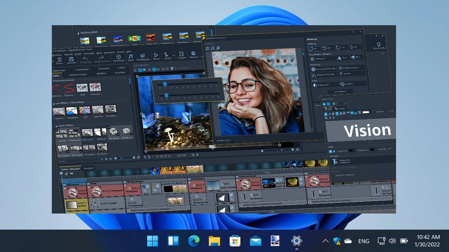
Task: Collapse the Live-Effekte / Video-Effekte section
Action: tap(54, 103)
